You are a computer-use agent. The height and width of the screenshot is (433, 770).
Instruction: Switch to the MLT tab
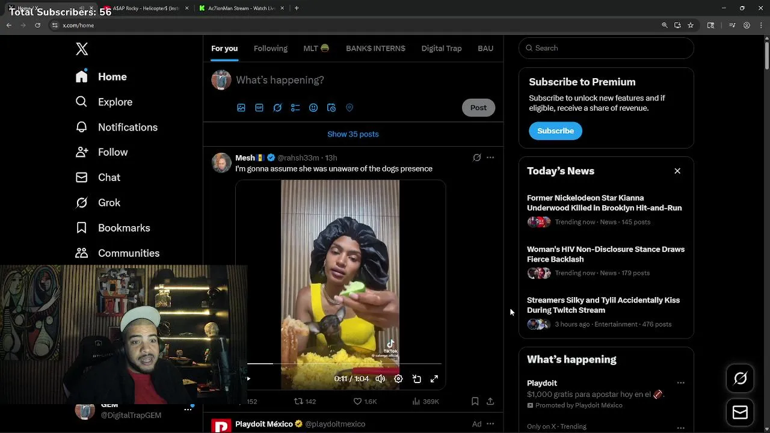coord(316,48)
